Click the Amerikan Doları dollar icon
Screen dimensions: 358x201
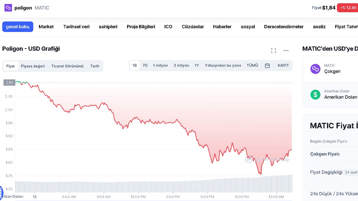[315, 94]
